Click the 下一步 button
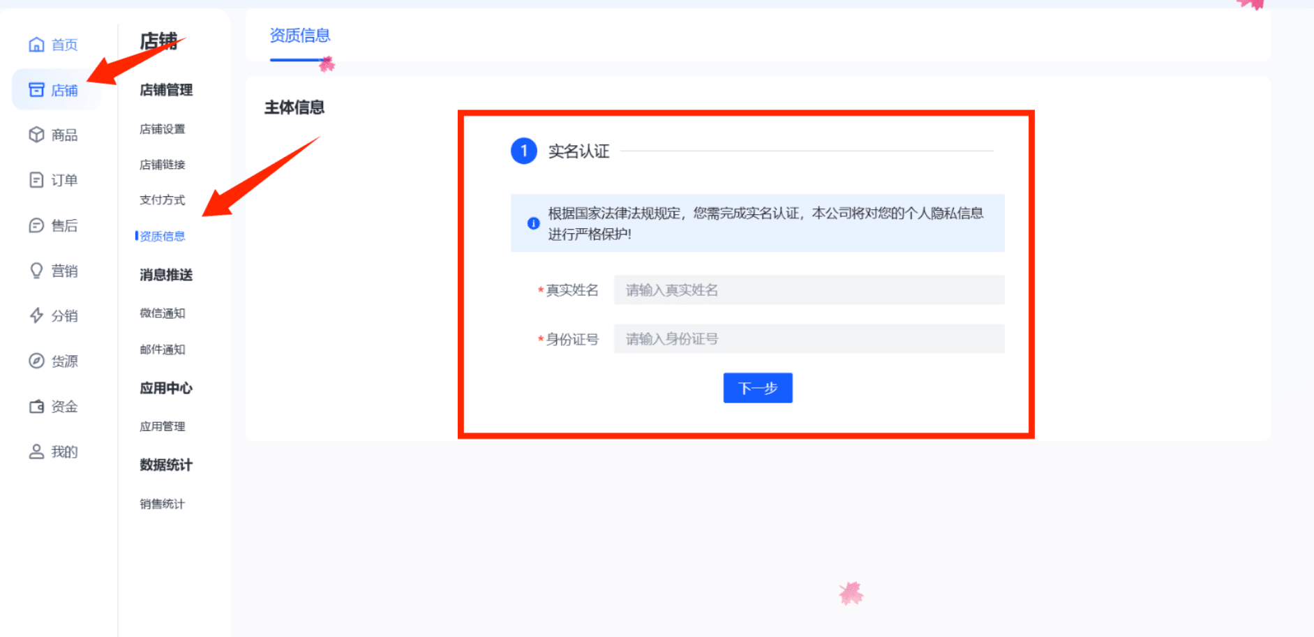This screenshot has width=1314, height=637. tap(758, 388)
